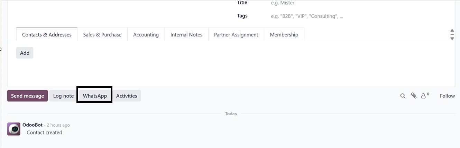Select the Internal Notes tab
Screen dimensions: 460x148
[186, 35]
